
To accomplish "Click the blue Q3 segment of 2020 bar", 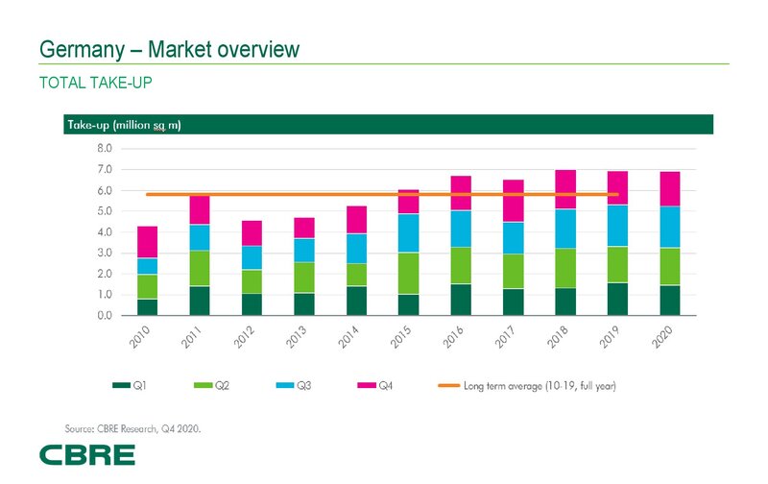I will tap(669, 227).
